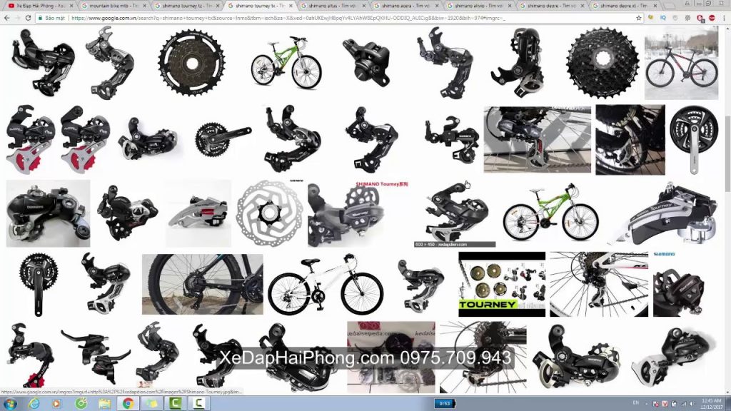Open the kedaisepeda parts photo
Screen dimensions: 731x411
pyautogui.click(x=390, y=357)
